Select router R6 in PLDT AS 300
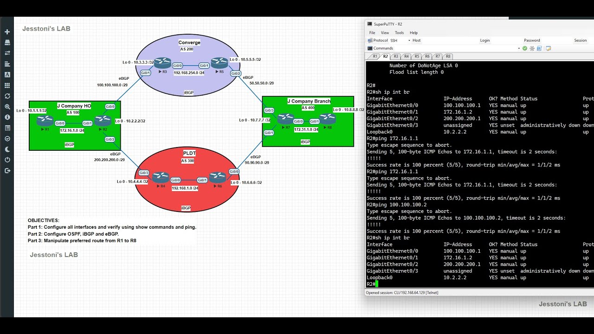 tap(217, 177)
